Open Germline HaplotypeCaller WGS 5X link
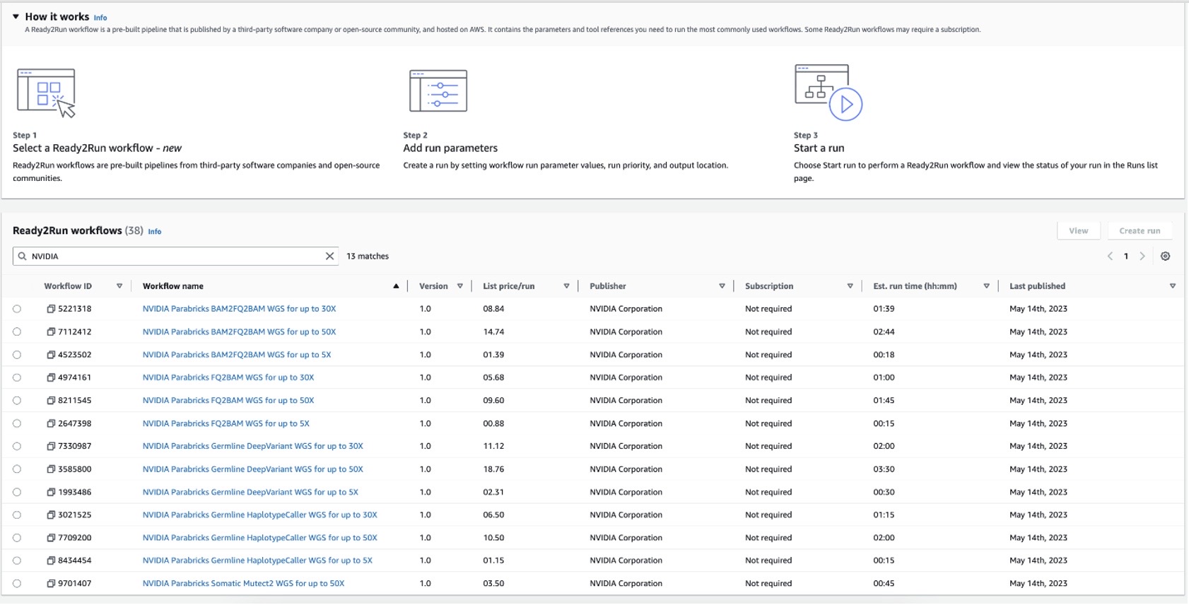The image size is (1189, 605). coord(257,560)
